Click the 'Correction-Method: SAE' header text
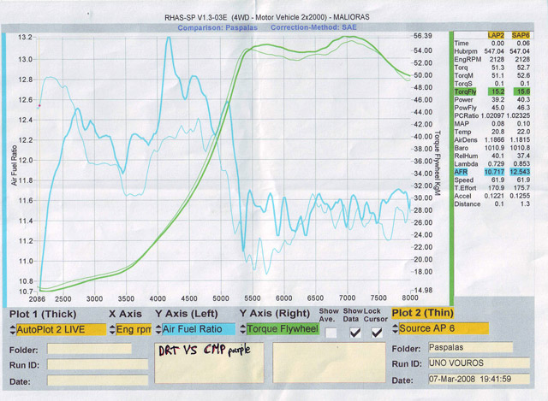Screen dimensions: 548x401 click(313, 27)
